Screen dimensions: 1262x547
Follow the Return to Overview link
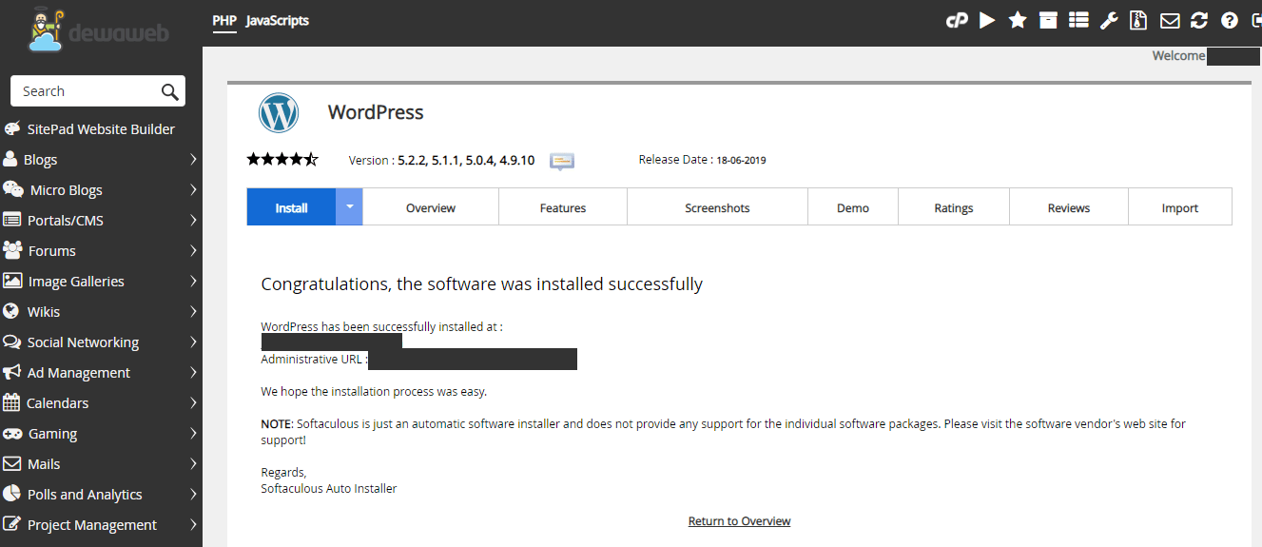point(739,521)
